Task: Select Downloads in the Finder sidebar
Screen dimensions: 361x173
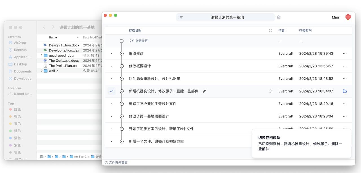Action: (x=22, y=78)
